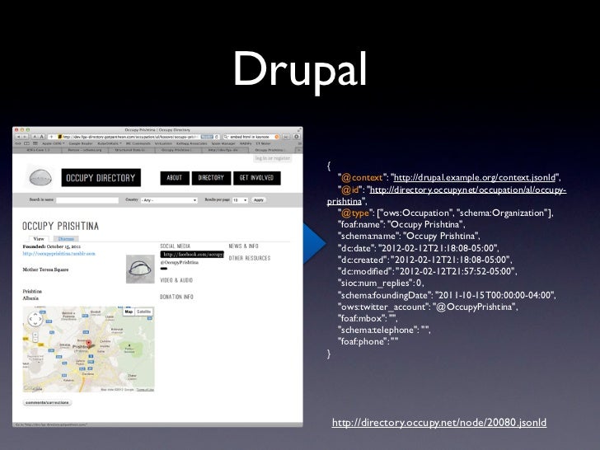The width and height of the screenshot is (600, 450).
Task: Click the new tab plus button
Action: point(299,150)
